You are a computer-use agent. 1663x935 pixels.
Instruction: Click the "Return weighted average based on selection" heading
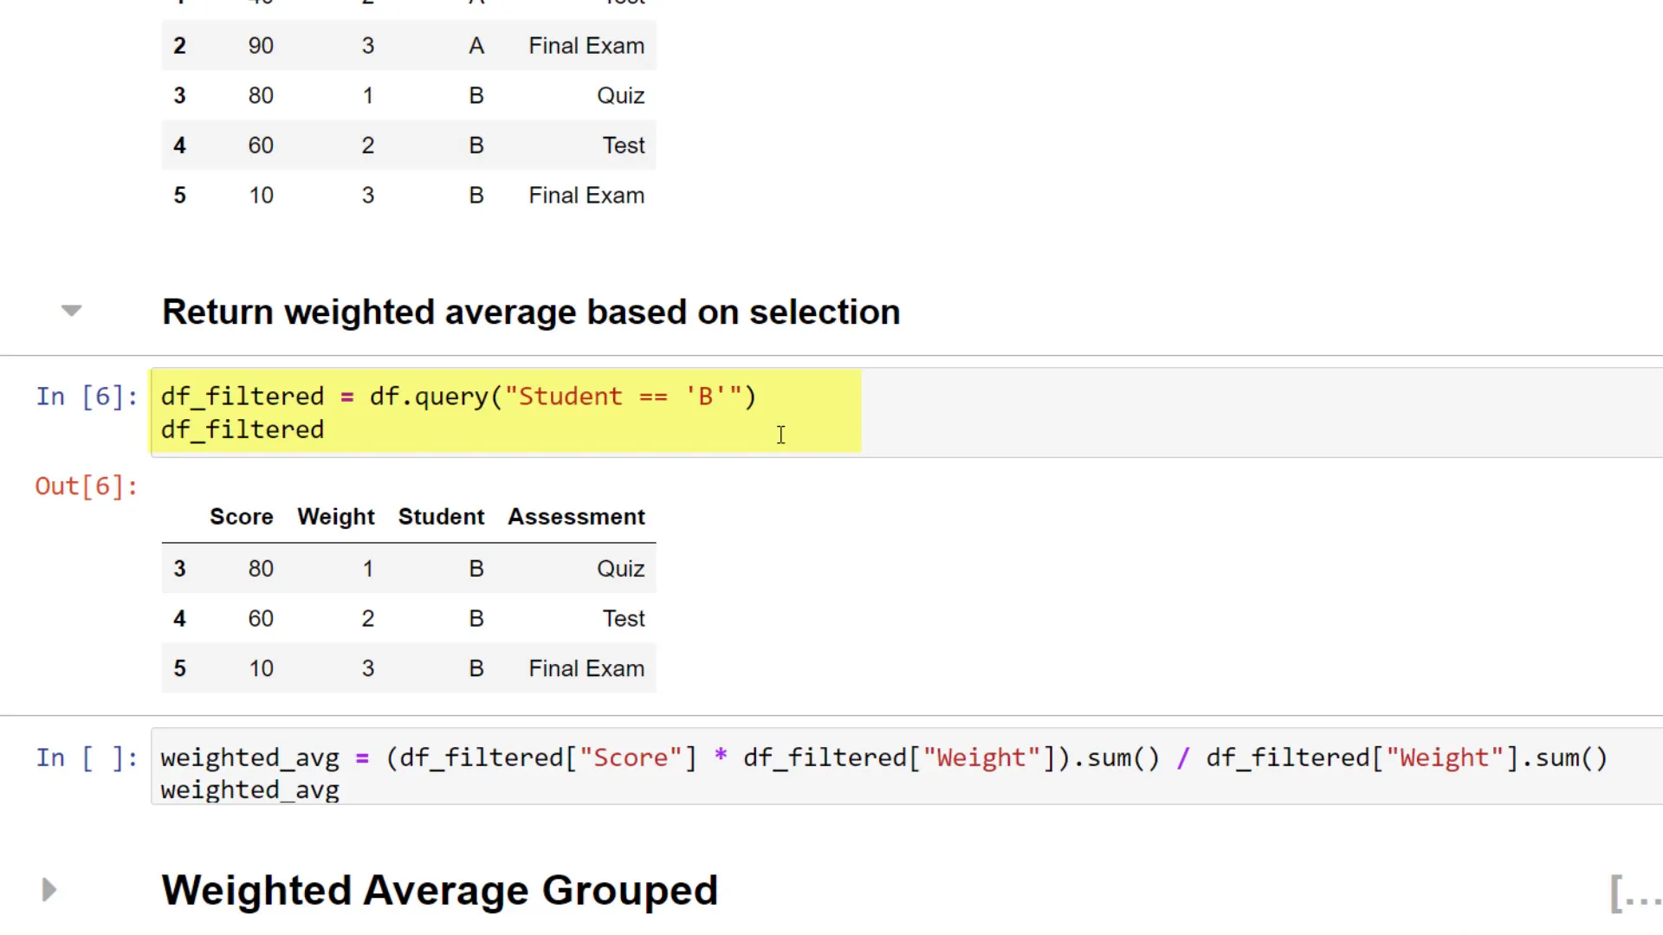531,312
